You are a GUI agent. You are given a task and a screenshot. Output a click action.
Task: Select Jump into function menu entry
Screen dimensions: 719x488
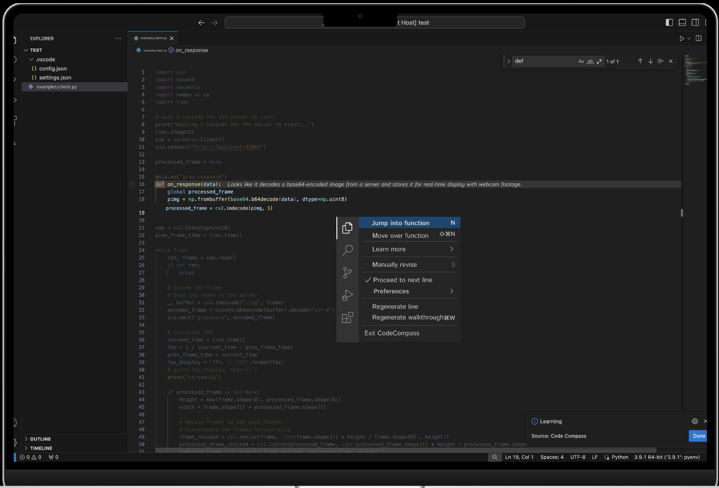click(x=401, y=223)
